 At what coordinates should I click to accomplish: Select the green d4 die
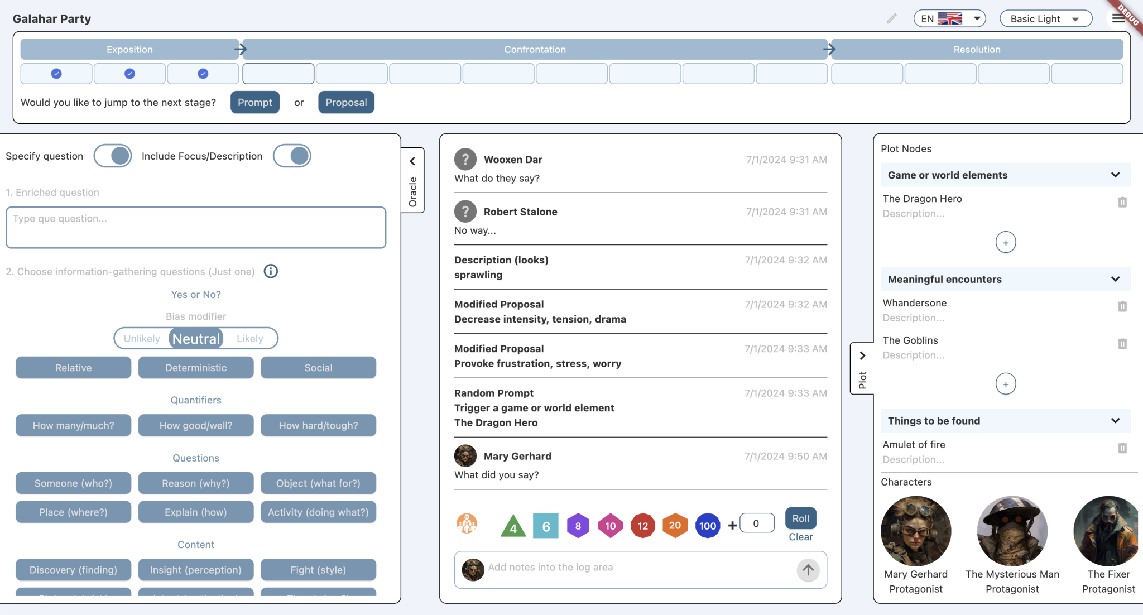[513, 526]
